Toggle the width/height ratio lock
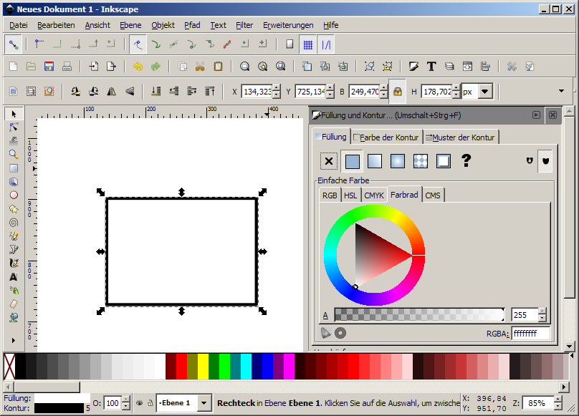This screenshot has height=416, width=579. click(x=397, y=92)
